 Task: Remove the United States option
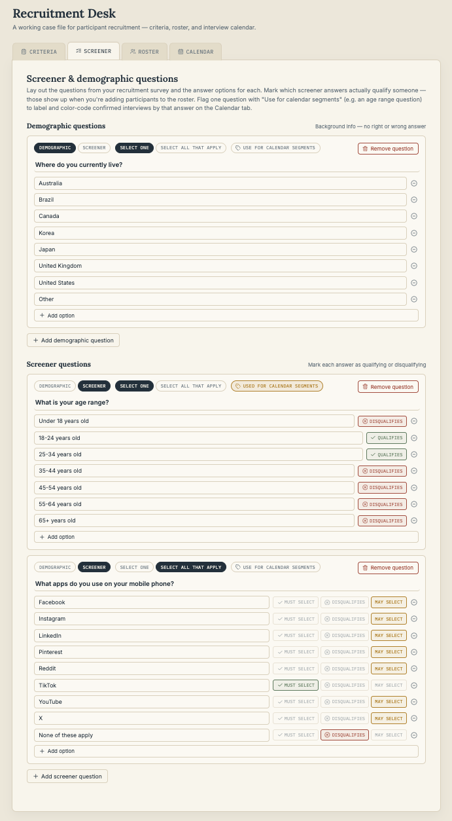click(414, 283)
